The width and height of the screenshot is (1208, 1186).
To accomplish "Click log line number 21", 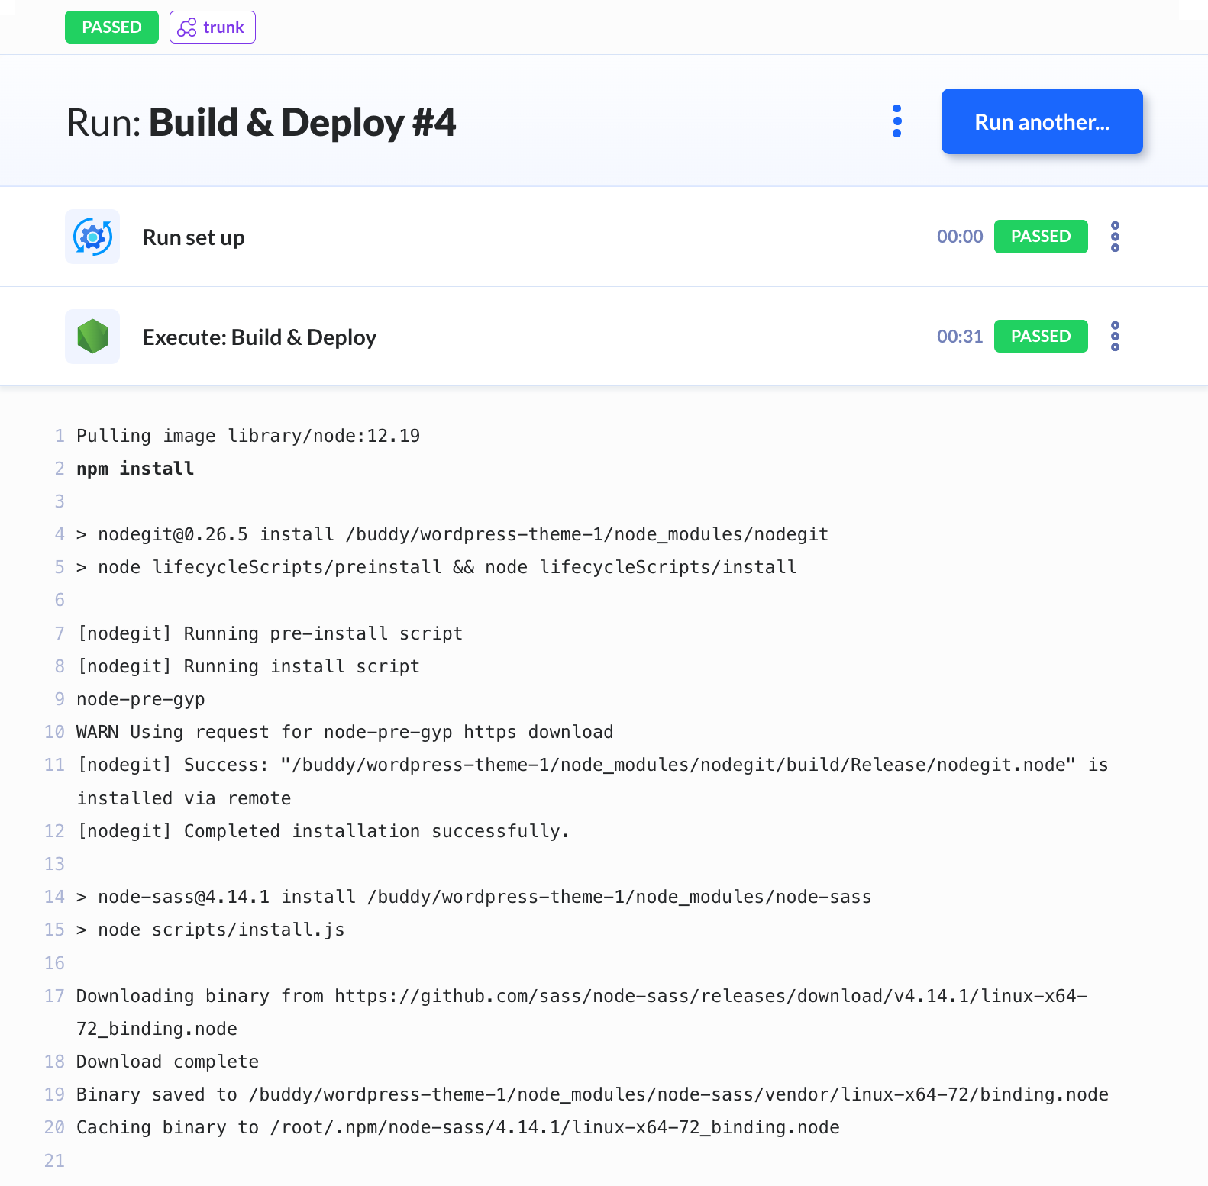I will (x=54, y=1161).
